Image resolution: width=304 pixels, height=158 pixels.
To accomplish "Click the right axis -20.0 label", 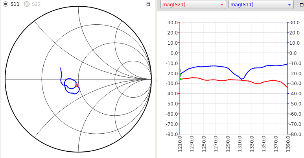I will pos(295,73).
